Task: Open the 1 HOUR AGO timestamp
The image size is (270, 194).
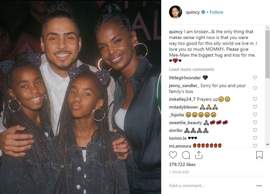Action: coord(179,172)
